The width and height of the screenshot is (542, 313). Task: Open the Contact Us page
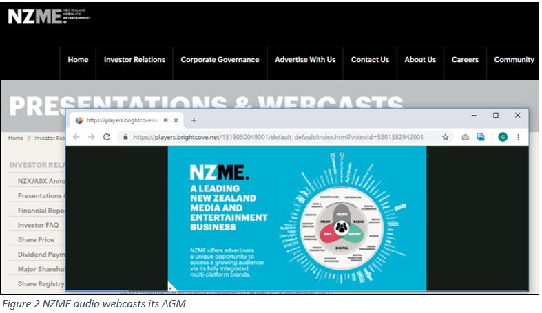point(370,60)
